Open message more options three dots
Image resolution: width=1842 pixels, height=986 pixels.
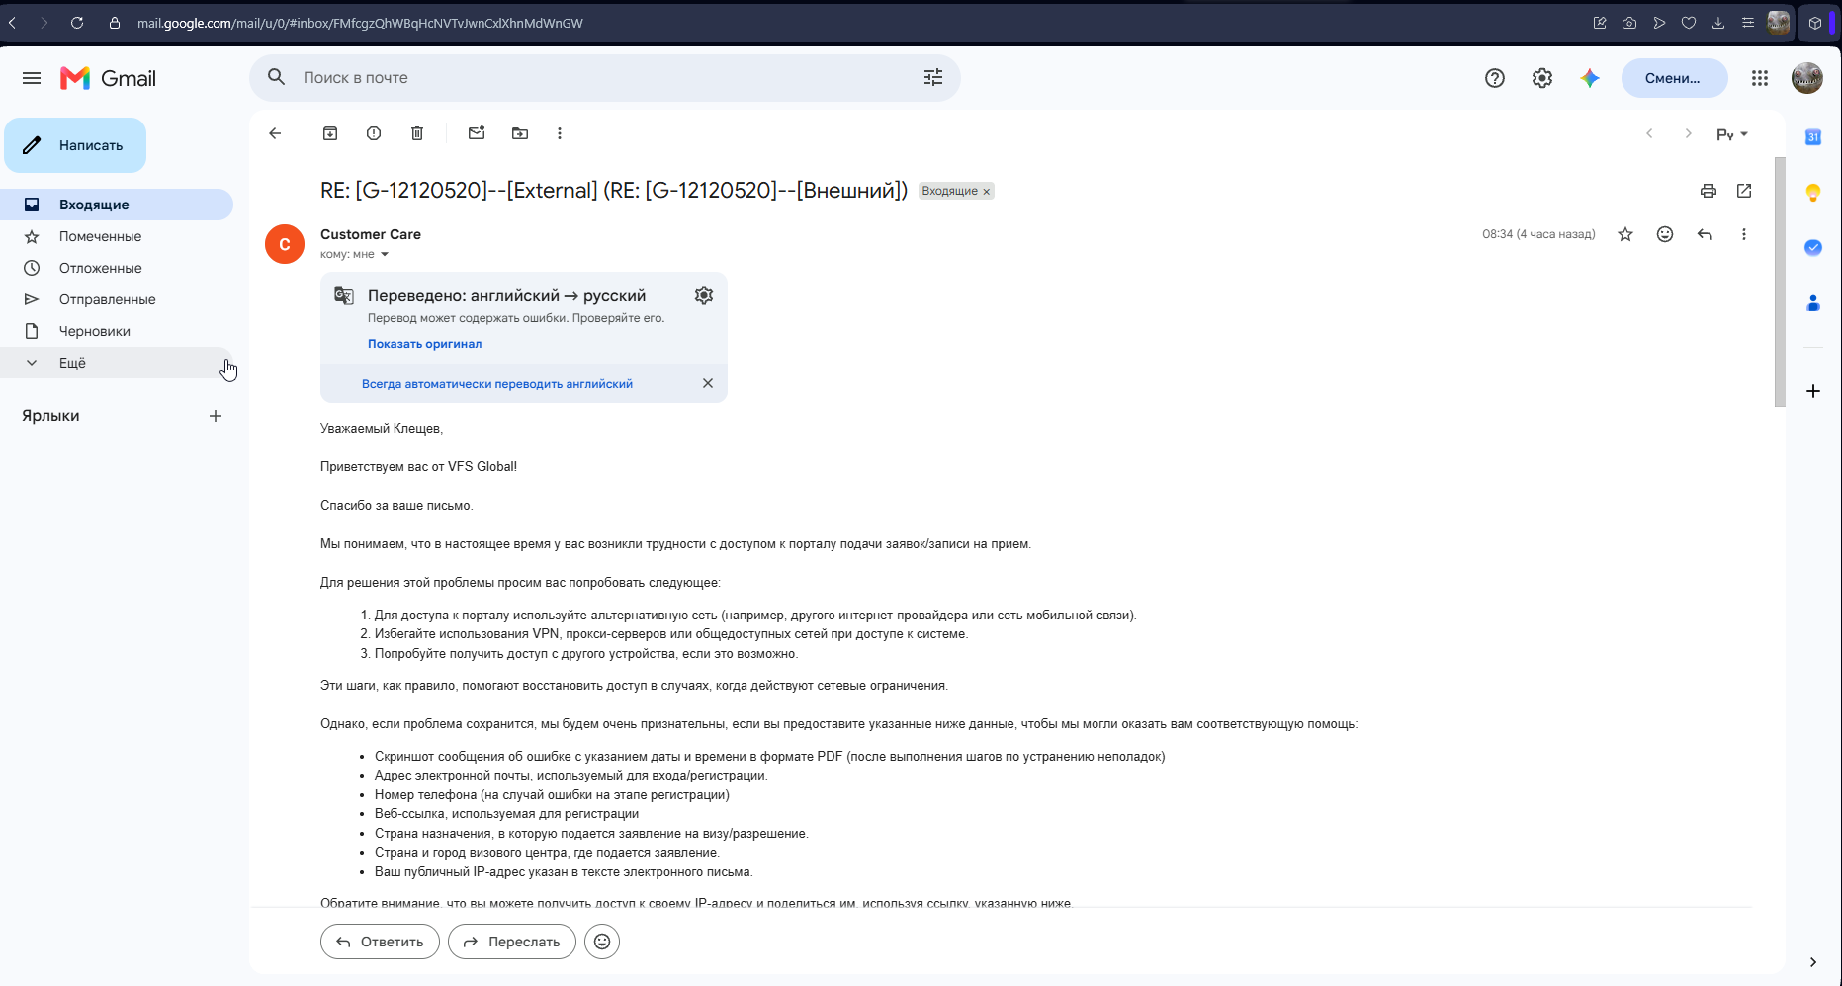(1744, 234)
